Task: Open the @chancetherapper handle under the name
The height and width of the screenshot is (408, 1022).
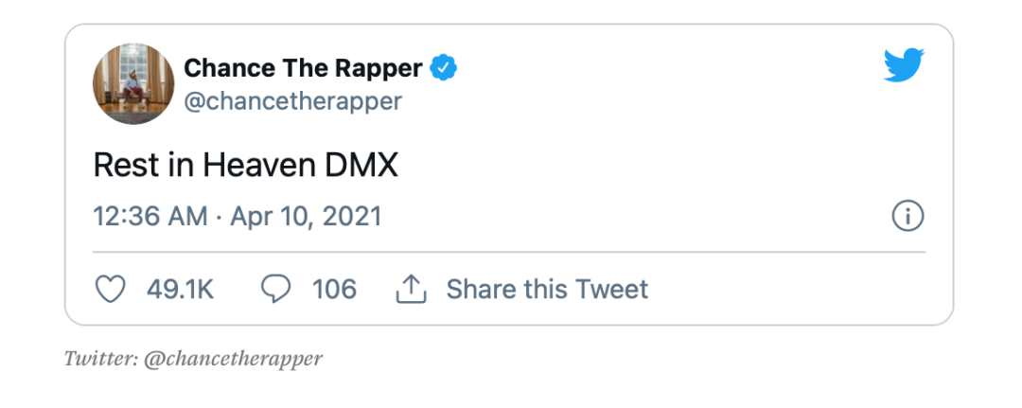Action: click(292, 100)
